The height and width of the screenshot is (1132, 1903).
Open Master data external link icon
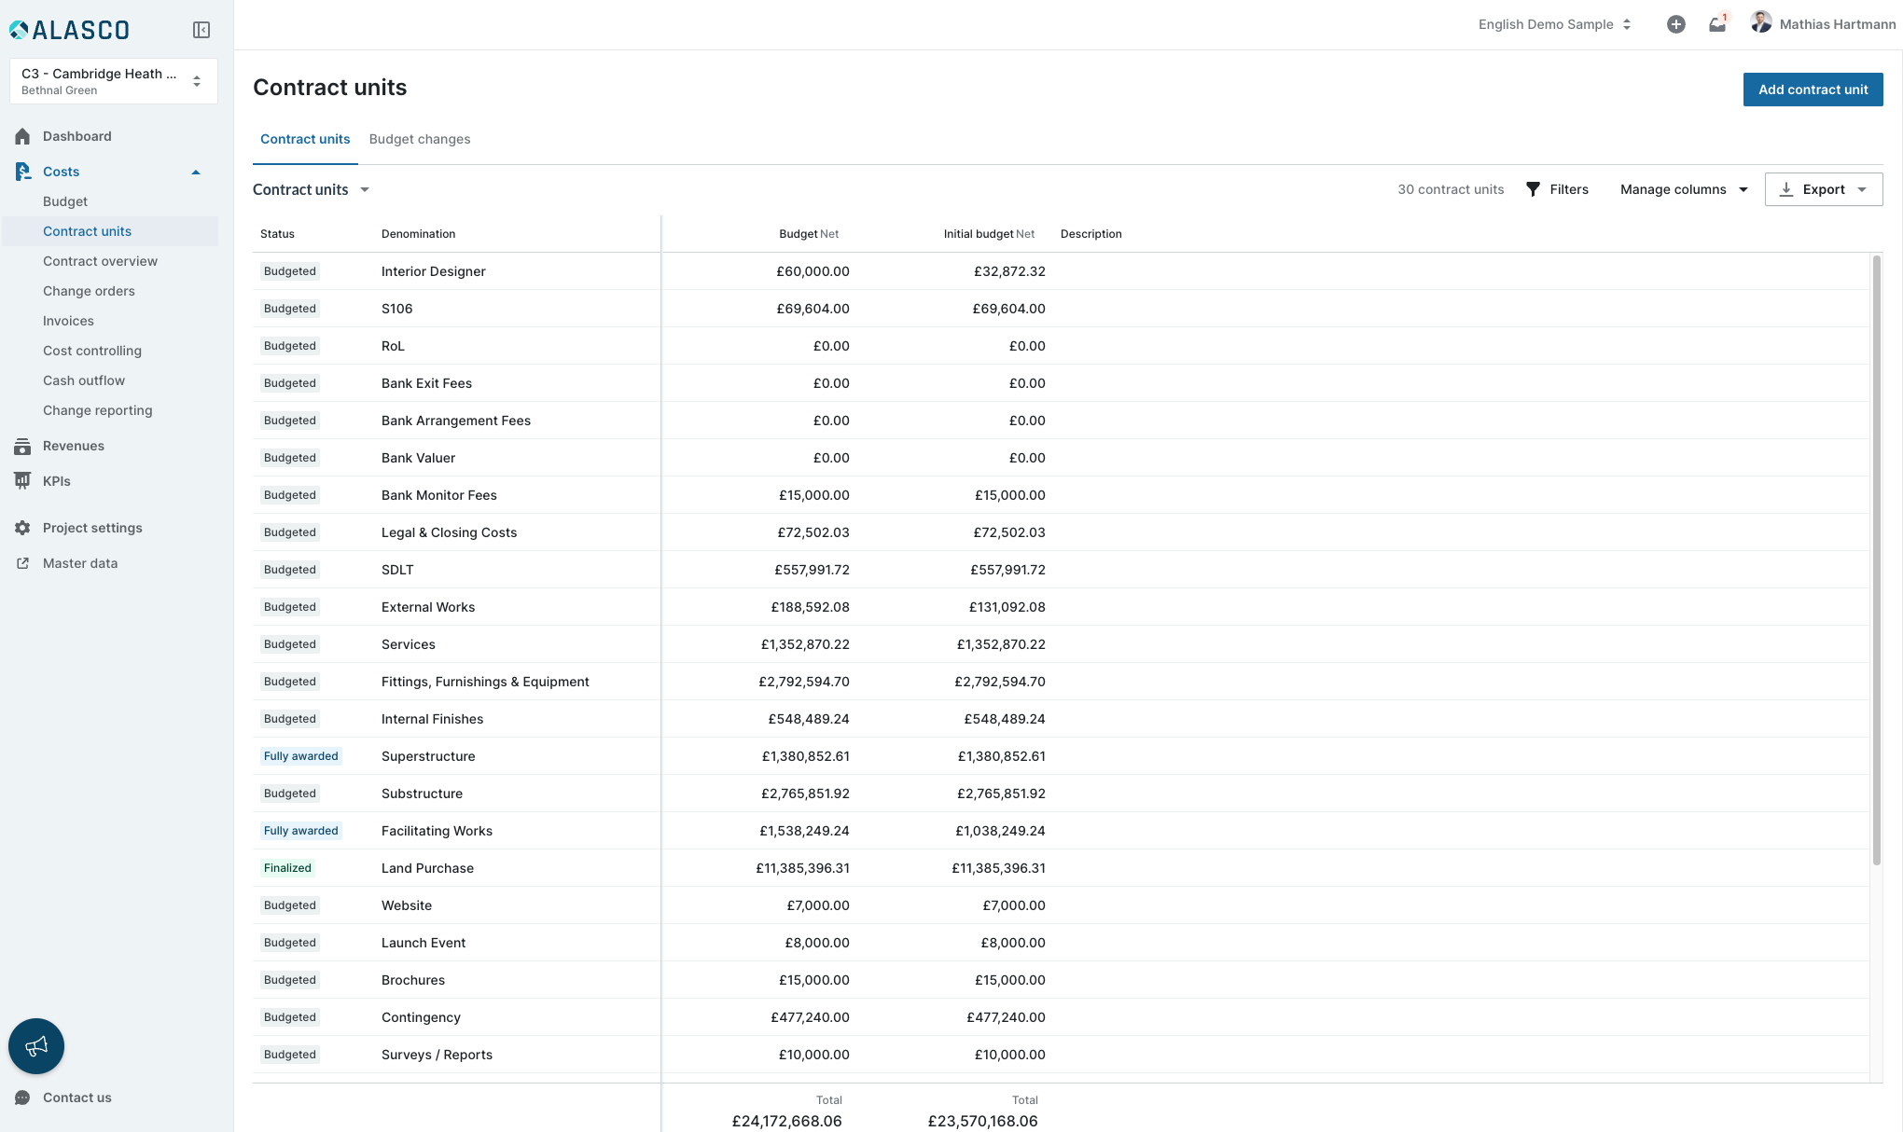pyautogui.click(x=23, y=563)
